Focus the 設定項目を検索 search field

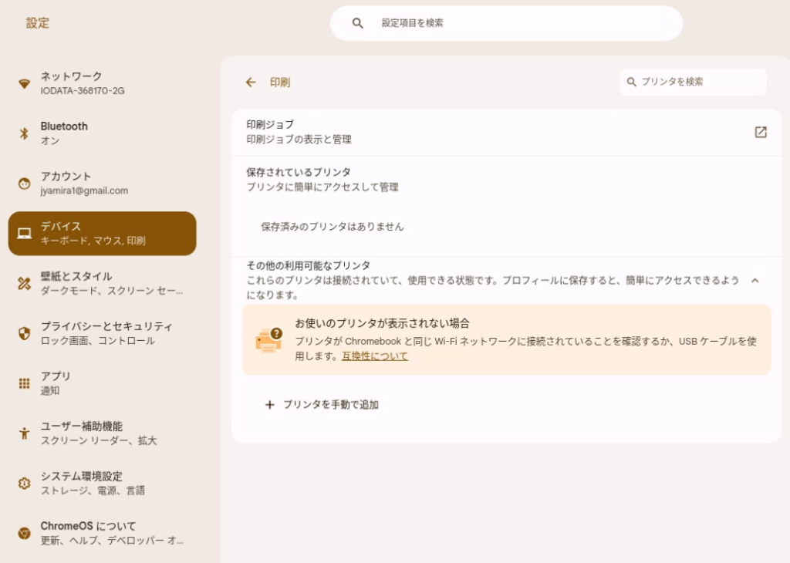[x=506, y=23]
